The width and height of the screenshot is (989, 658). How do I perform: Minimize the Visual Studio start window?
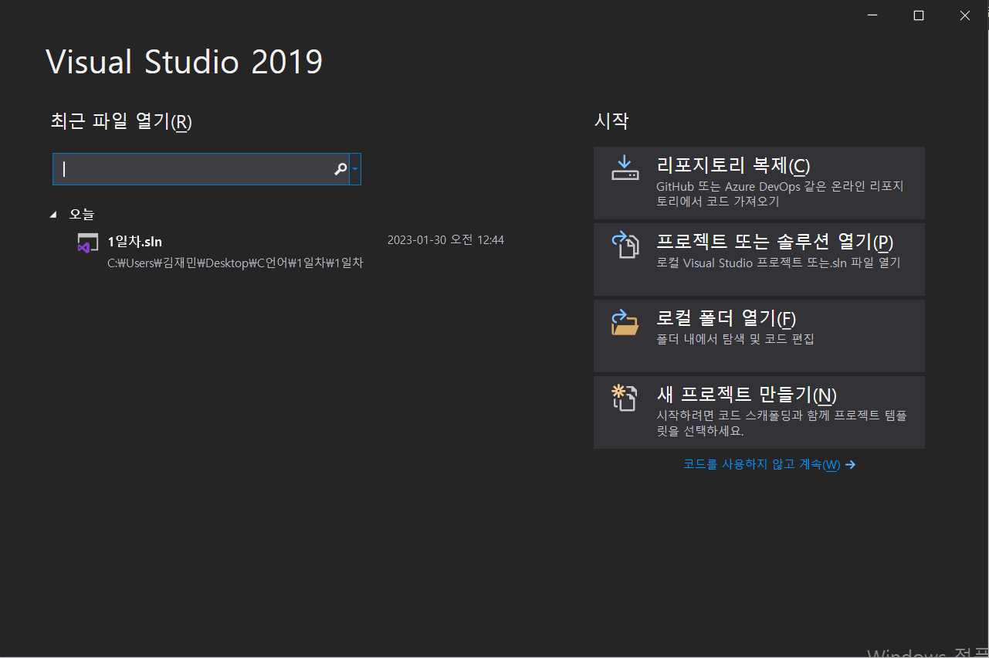872,15
